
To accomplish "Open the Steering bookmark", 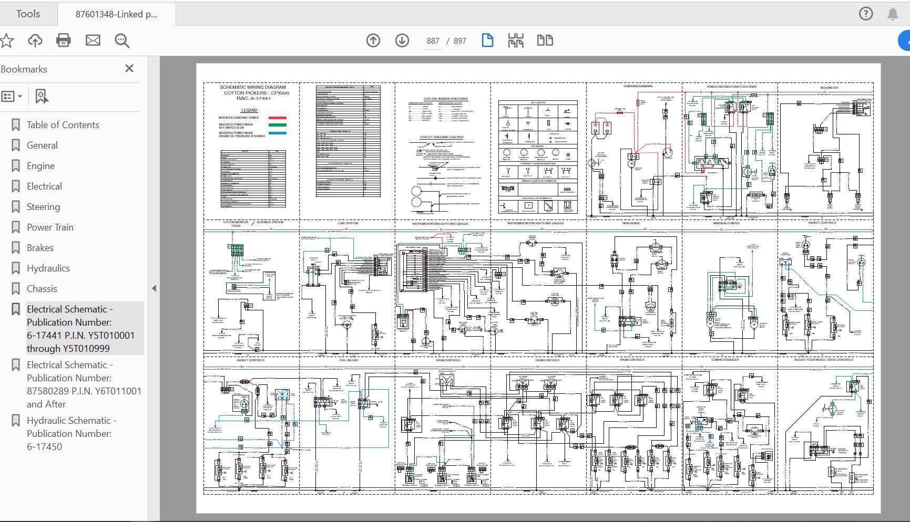I will pos(43,207).
